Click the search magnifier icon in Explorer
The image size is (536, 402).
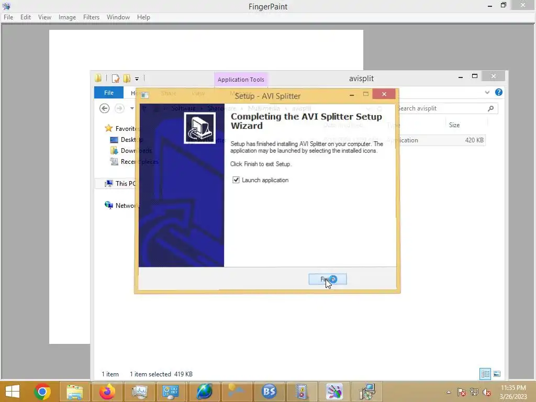[x=491, y=108]
